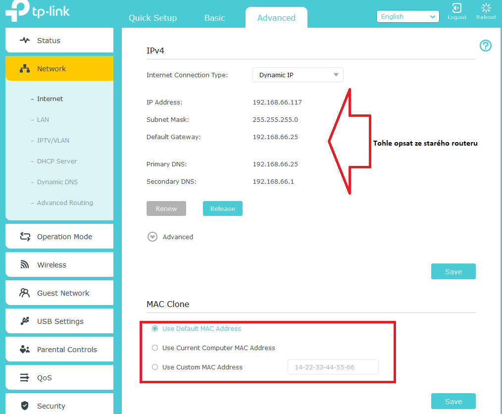This screenshot has height=414, width=502.
Task: Click the Network topology icon
Action: pyautogui.click(x=25, y=68)
